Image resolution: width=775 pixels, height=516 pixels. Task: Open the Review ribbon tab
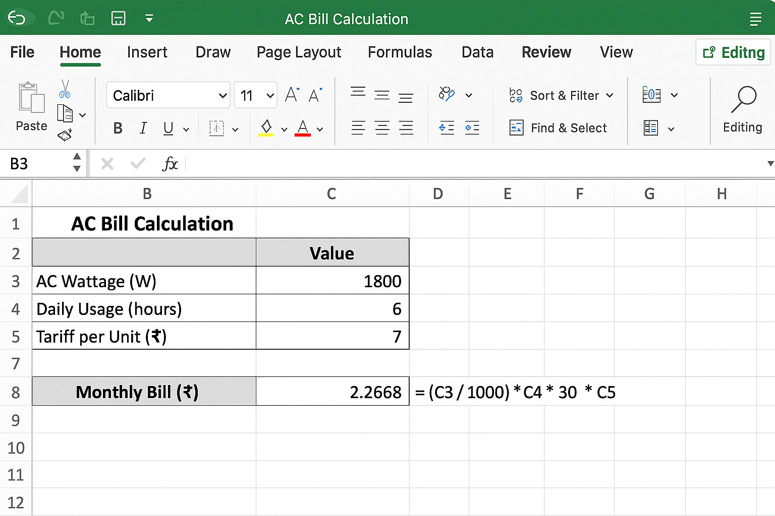pos(546,52)
